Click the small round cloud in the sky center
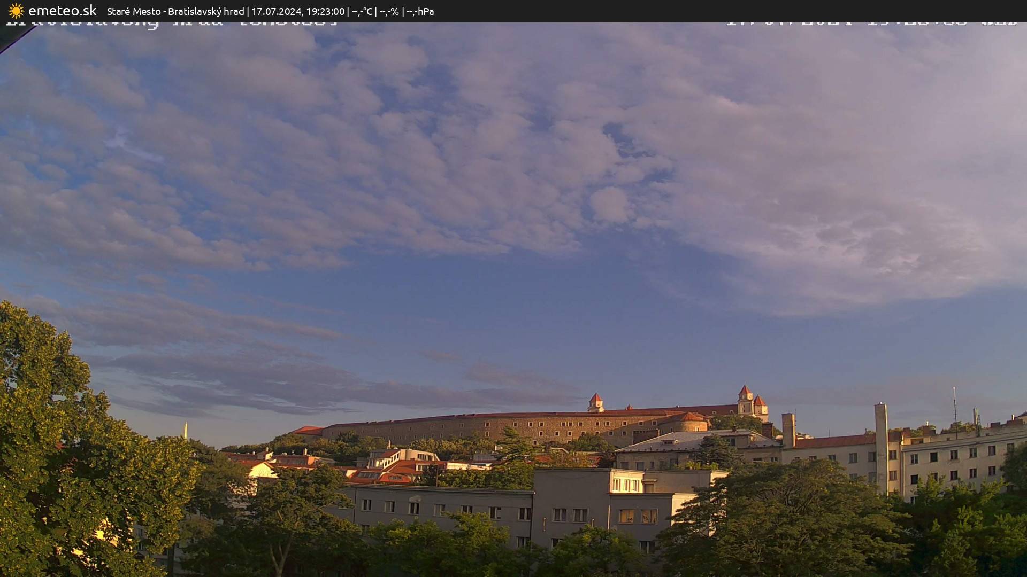1027x577 pixels. [610, 205]
